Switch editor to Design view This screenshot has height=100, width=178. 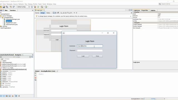43,13
